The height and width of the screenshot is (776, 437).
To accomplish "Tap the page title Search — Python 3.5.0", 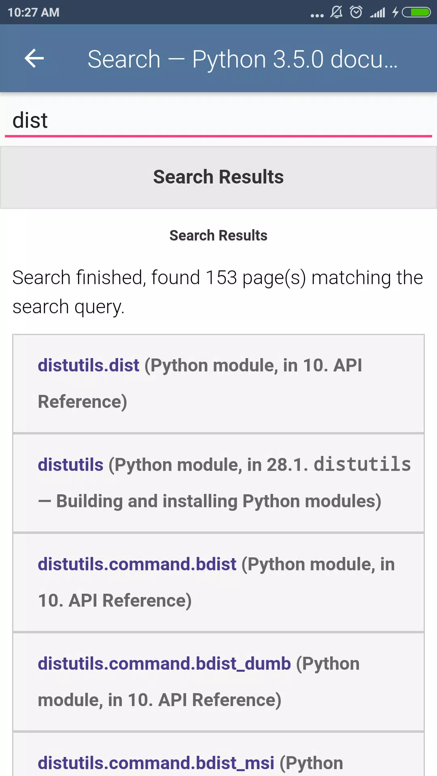I will (x=243, y=59).
